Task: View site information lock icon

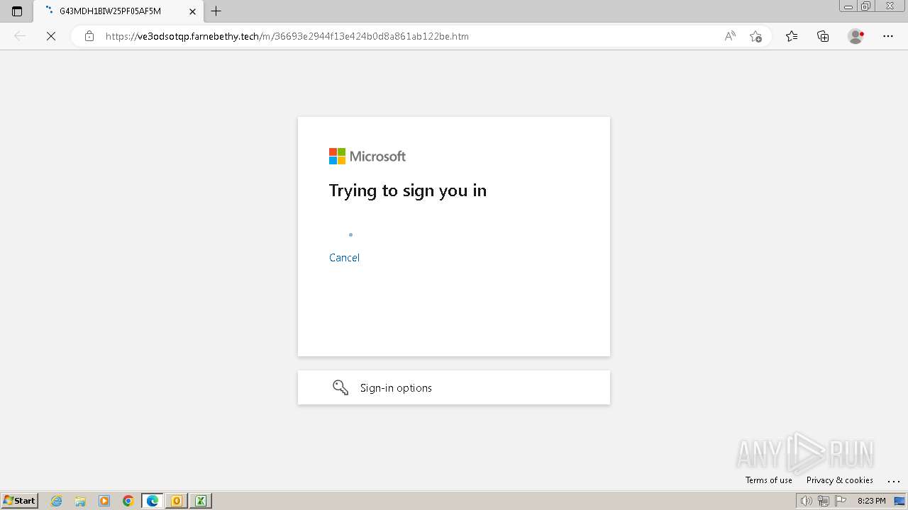Action: 89,36
